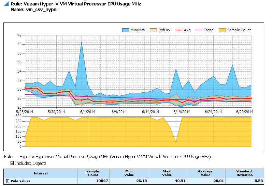Click the 6/14/2014 date axis label
The width and height of the screenshot is (273, 186).
click(150, 112)
